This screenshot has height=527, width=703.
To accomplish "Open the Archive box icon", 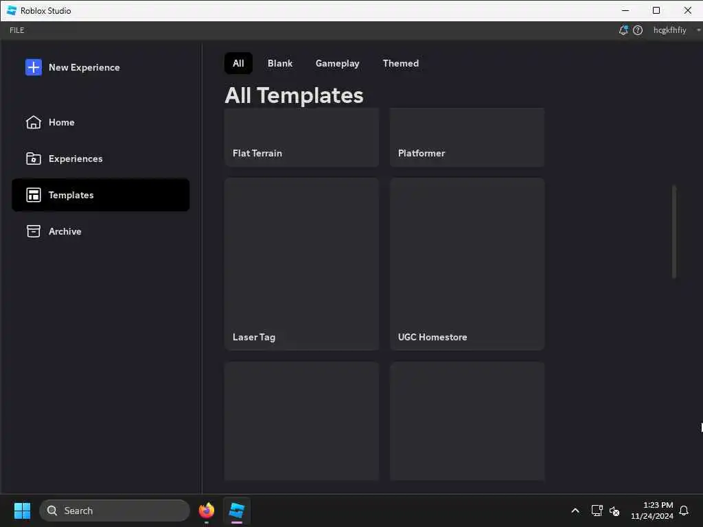I will click(34, 231).
